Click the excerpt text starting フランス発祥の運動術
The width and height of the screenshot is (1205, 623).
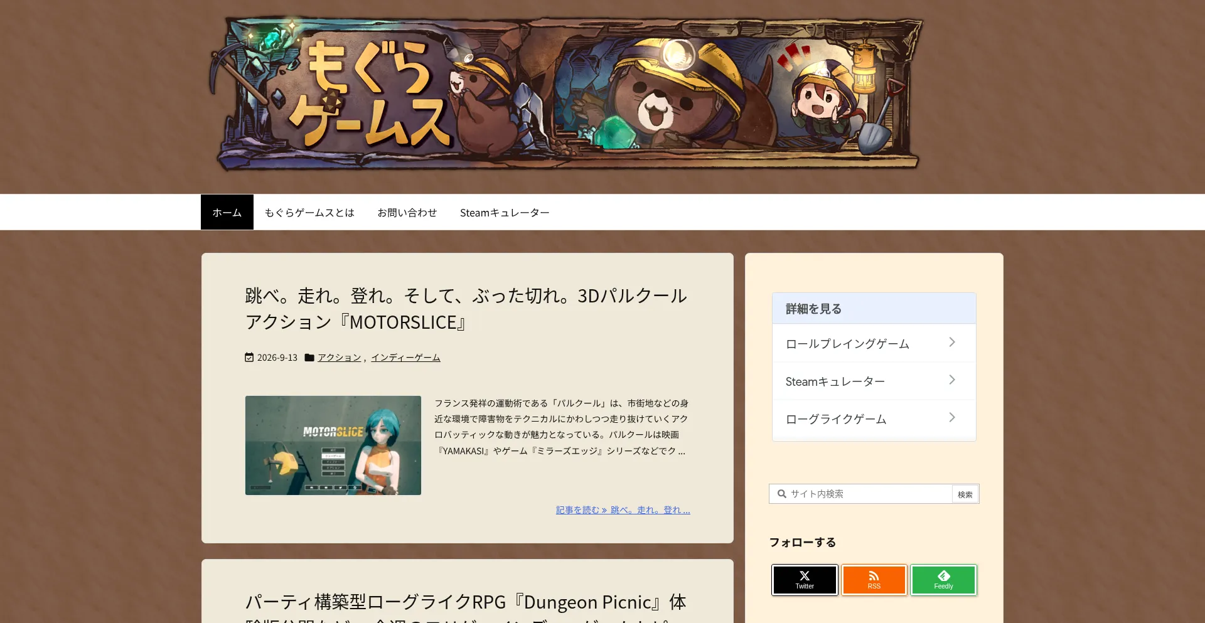click(562, 427)
